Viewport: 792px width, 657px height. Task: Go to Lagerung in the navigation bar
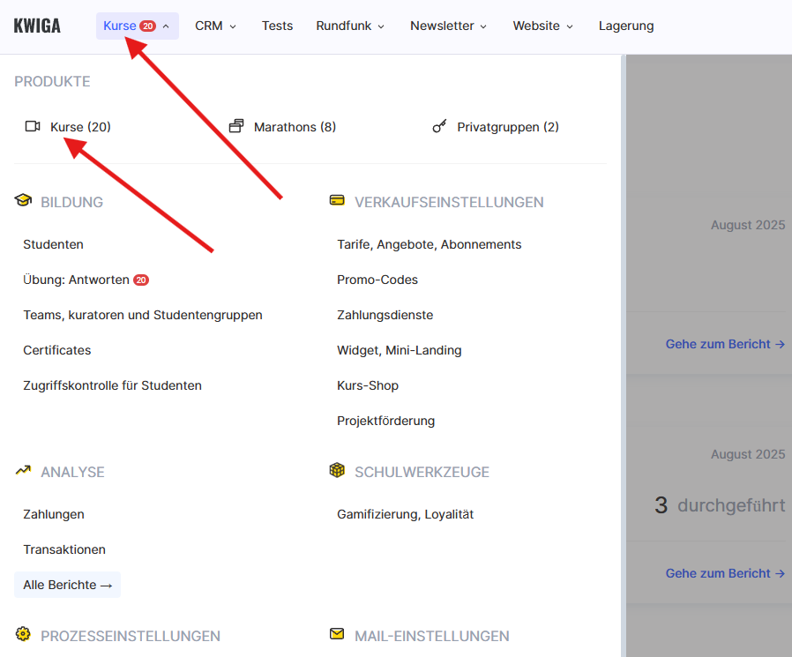pos(626,26)
